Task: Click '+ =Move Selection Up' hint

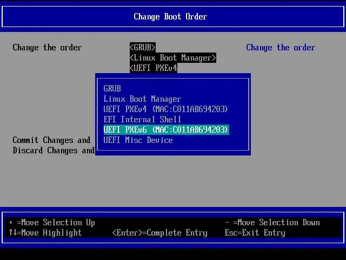Action: click(x=52, y=223)
